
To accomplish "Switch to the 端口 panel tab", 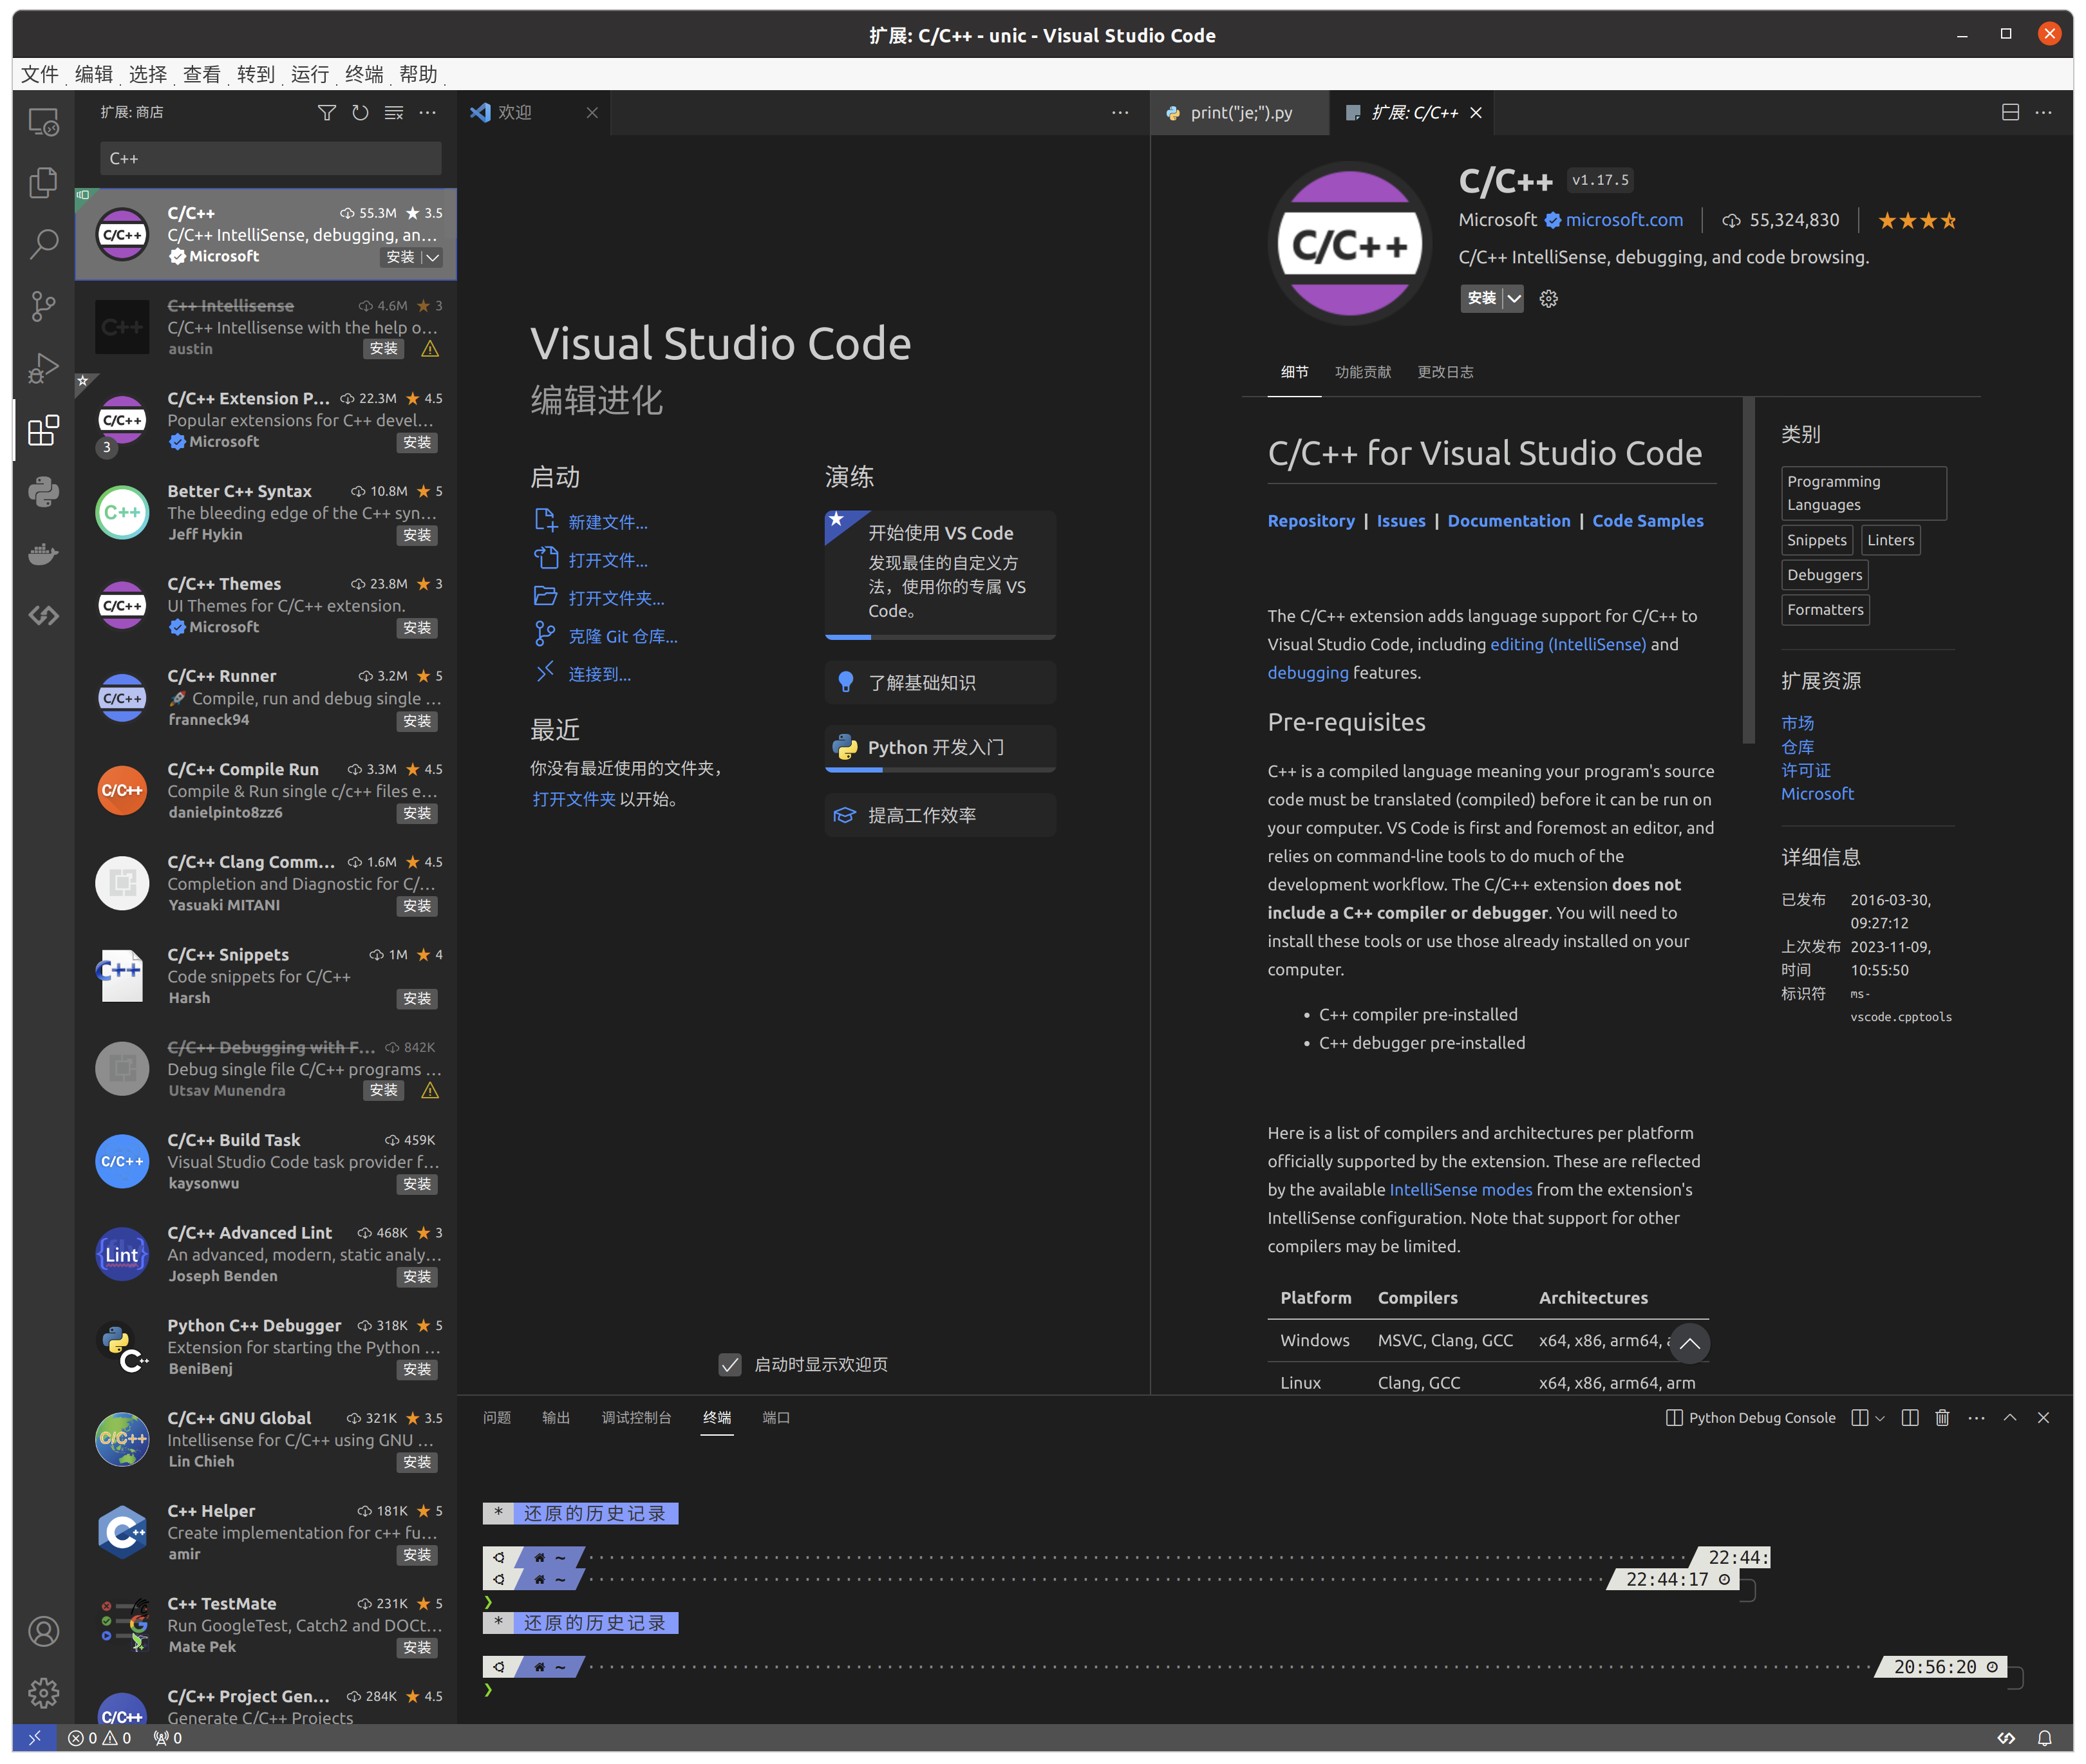I will 776,1418.
